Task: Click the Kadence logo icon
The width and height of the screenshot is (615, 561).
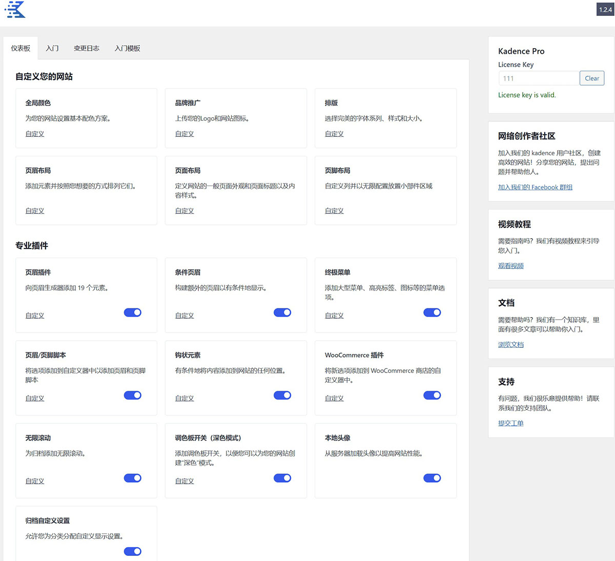Action: point(15,10)
